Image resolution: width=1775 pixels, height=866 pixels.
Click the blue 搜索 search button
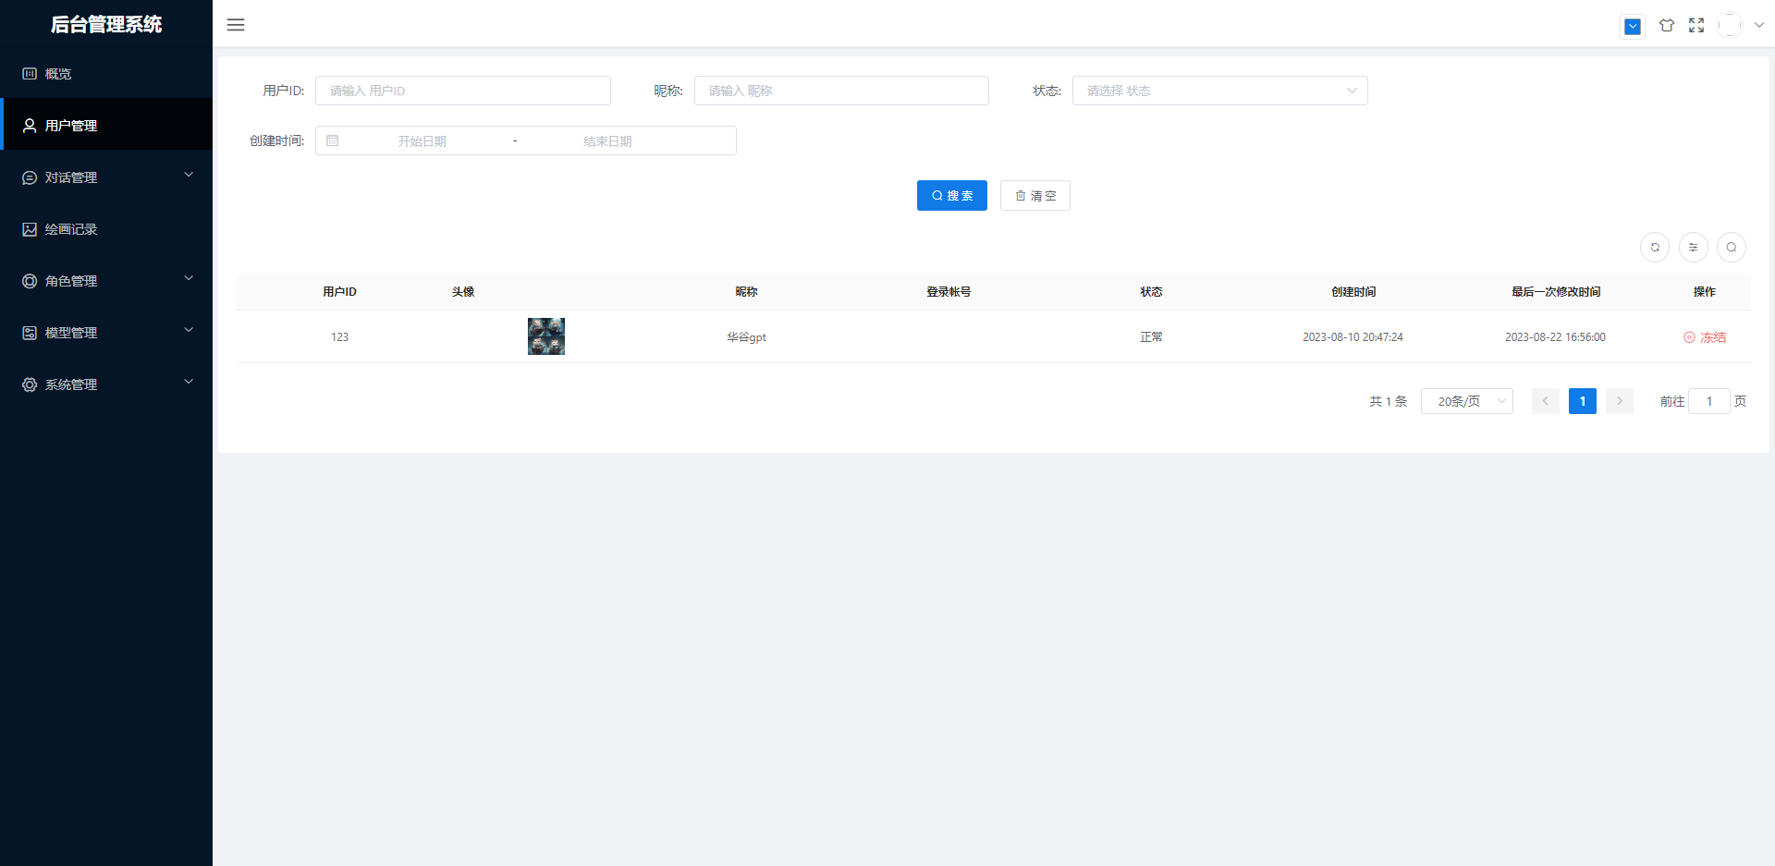[951, 196]
